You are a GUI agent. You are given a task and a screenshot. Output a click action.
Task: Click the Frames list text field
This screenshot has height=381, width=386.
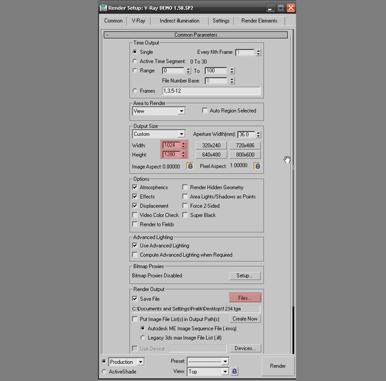point(211,91)
